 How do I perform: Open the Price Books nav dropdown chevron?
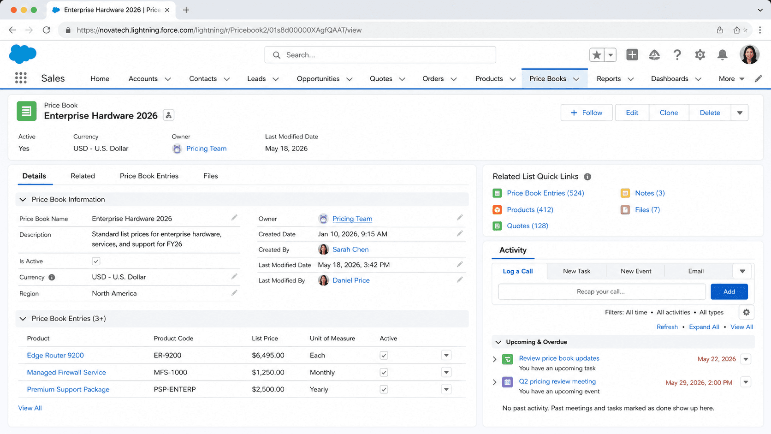(x=576, y=79)
